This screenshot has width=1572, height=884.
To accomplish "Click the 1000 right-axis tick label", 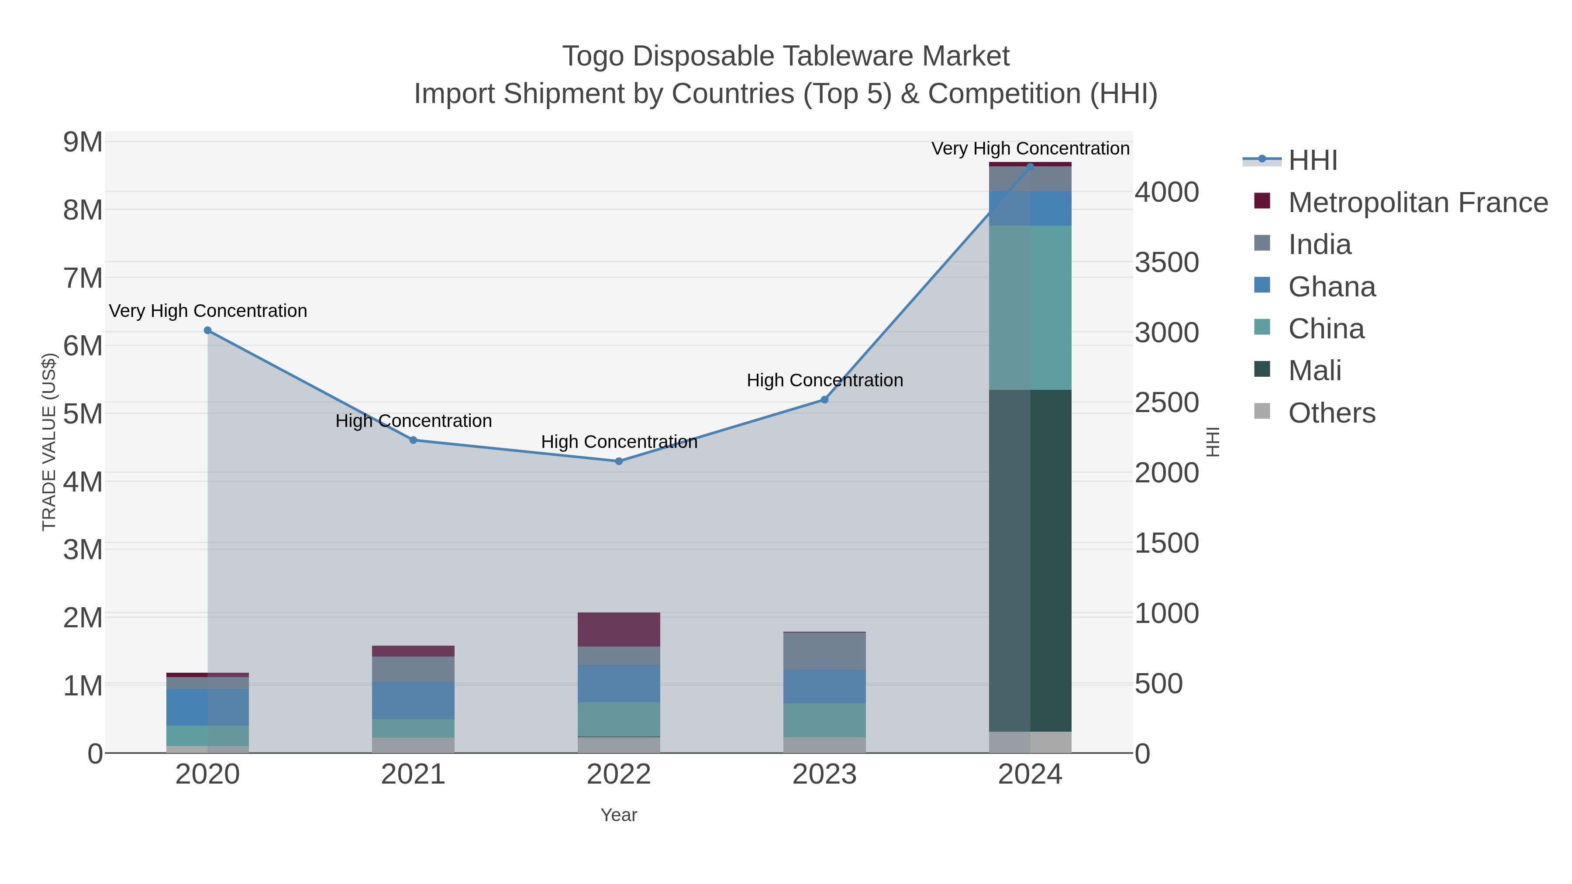I will point(1167,613).
